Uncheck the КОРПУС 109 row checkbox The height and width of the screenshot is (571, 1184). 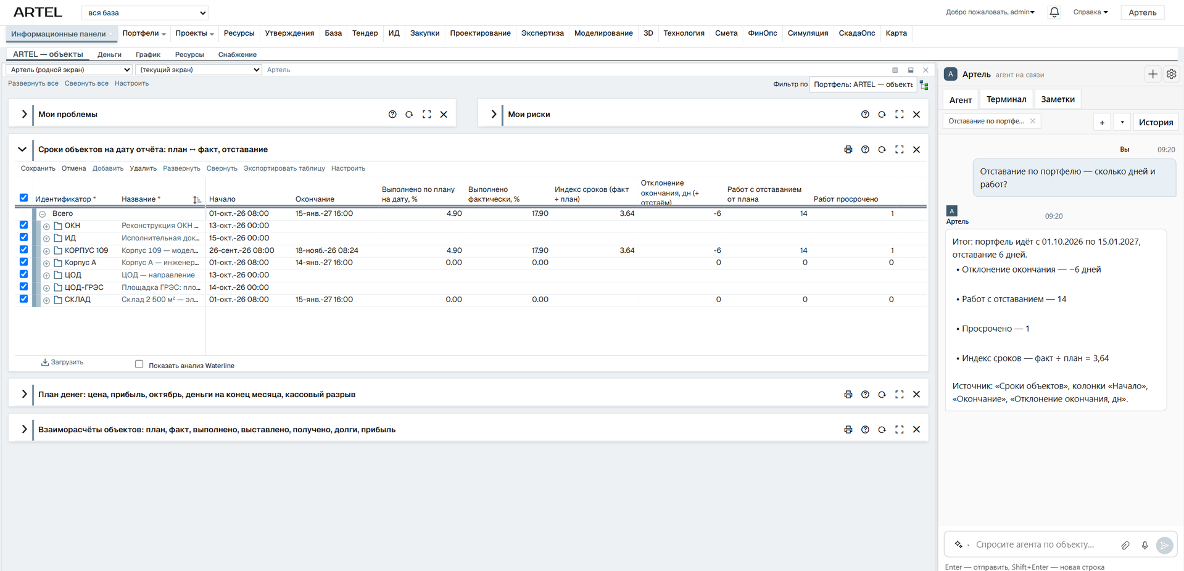23,250
